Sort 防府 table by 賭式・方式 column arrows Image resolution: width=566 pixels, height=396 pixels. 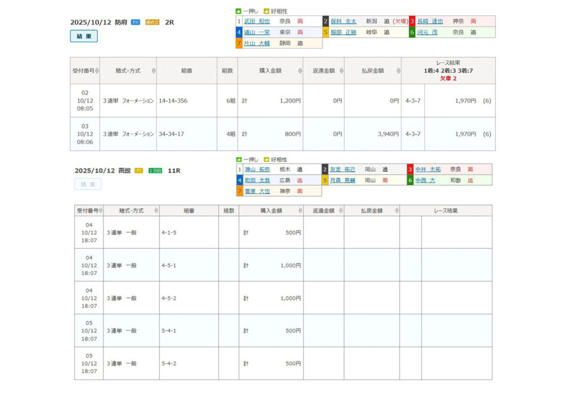click(x=153, y=71)
